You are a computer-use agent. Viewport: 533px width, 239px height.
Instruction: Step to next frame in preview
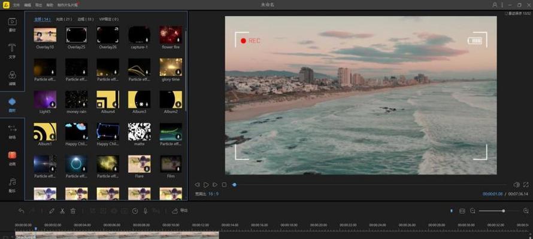click(x=215, y=185)
